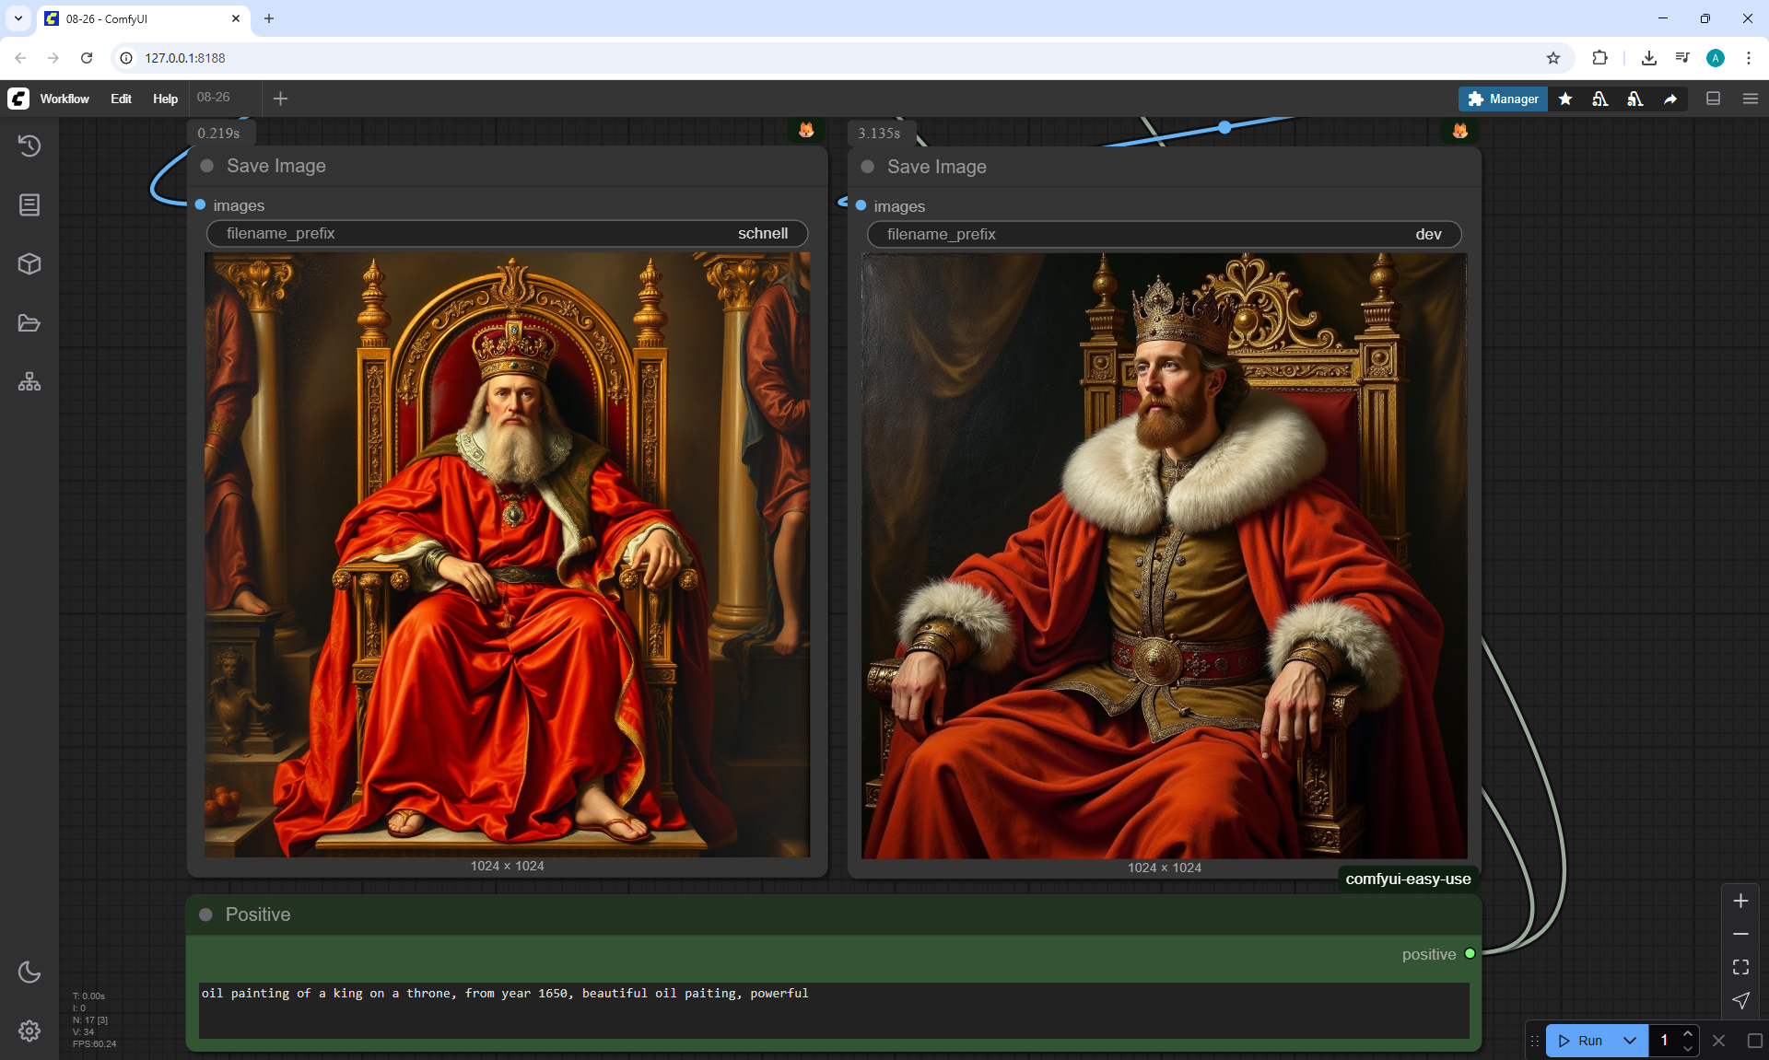Toggle dark theme moon icon
Viewport: 1769px width, 1060px height.
[29, 972]
